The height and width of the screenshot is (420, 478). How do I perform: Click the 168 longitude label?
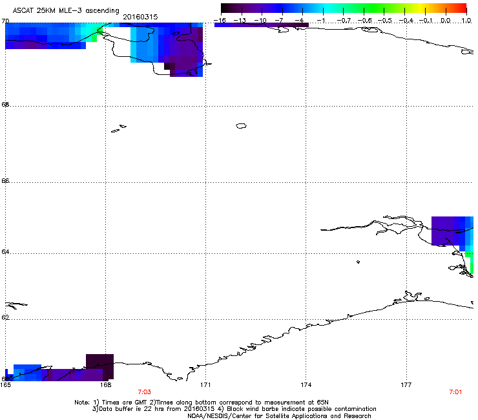[105, 384]
